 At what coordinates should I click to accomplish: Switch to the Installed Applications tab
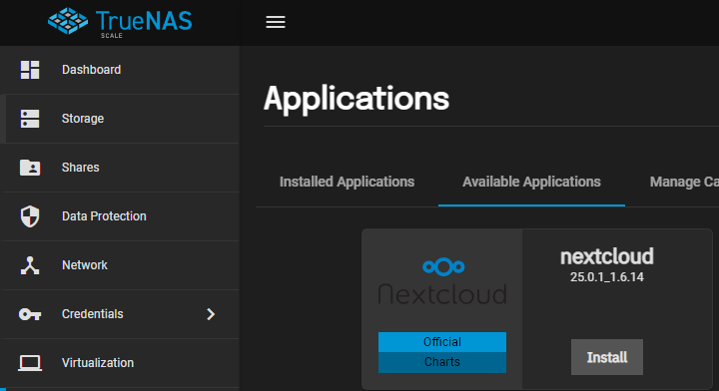point(348,182)
